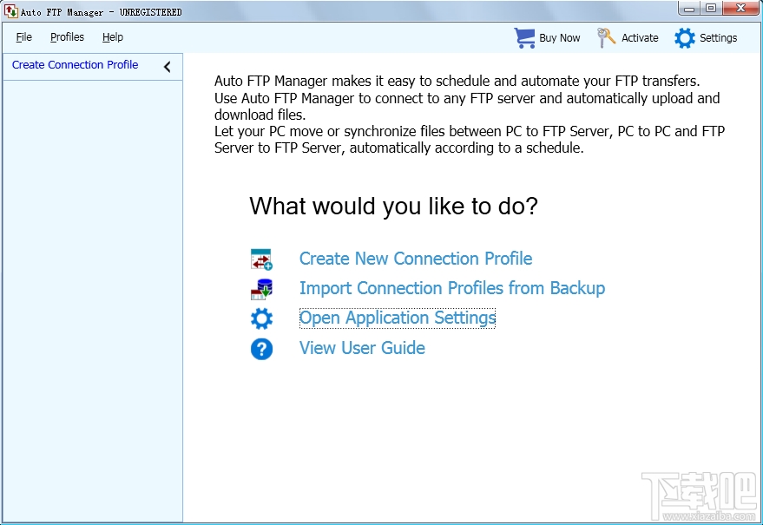Image resolution: width=763 pixels, height=525 pixels.
Task: Click the Create New Connection Profile icon
Action: tap(261, 258)
